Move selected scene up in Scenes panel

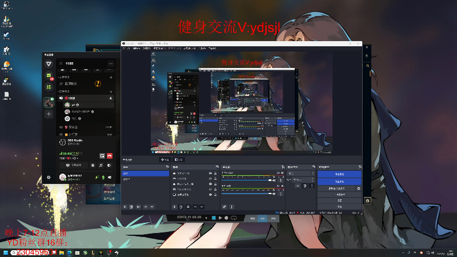pos(146,207)
